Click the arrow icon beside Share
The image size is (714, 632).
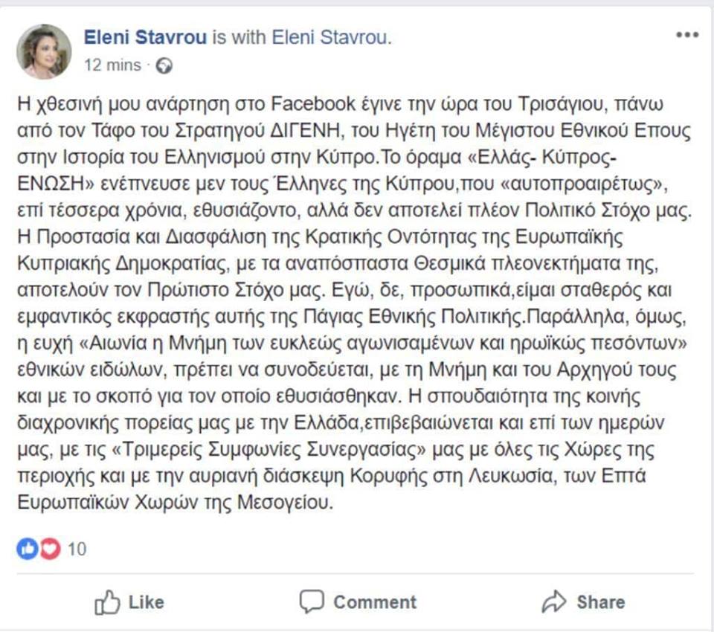tap(554, 602)
